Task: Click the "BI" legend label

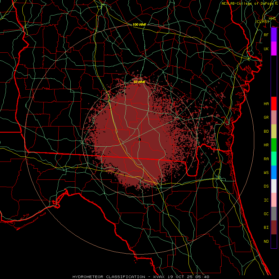Action: click(266, 228)
